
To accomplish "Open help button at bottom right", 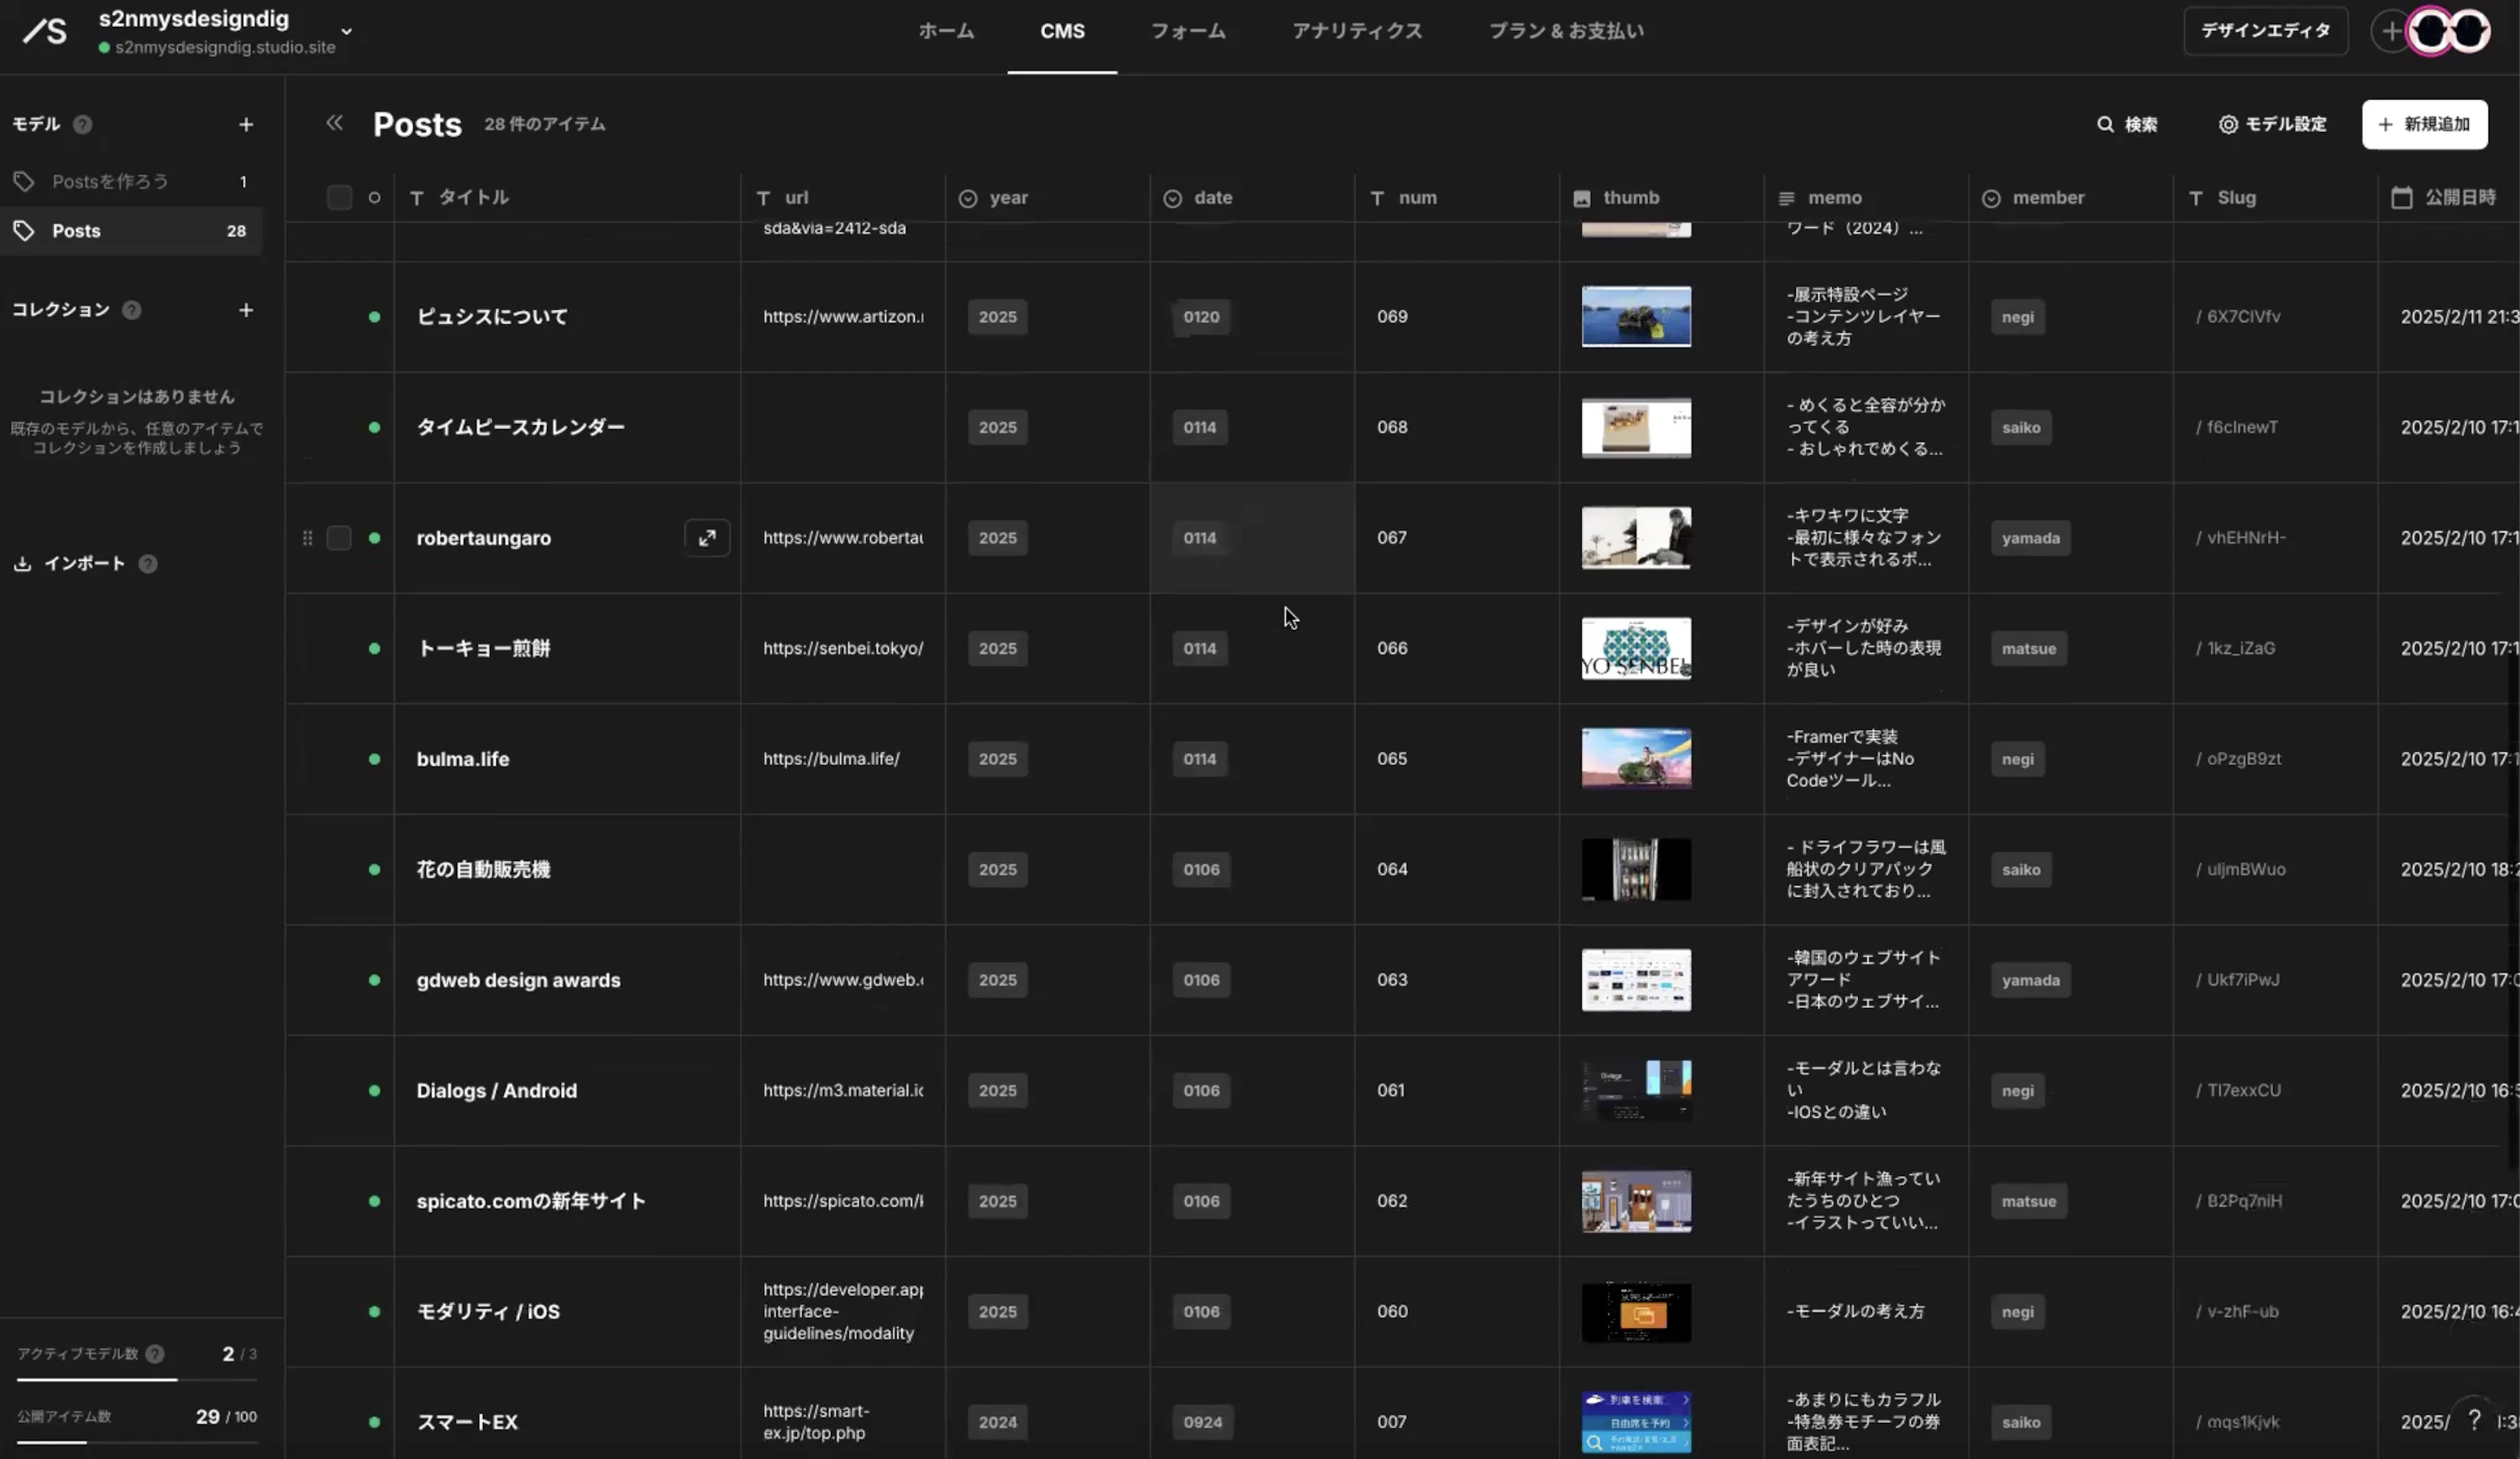I will click(x=2474, y=1420).
